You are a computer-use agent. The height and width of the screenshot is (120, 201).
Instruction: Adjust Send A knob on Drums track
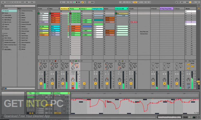(41, 64)
